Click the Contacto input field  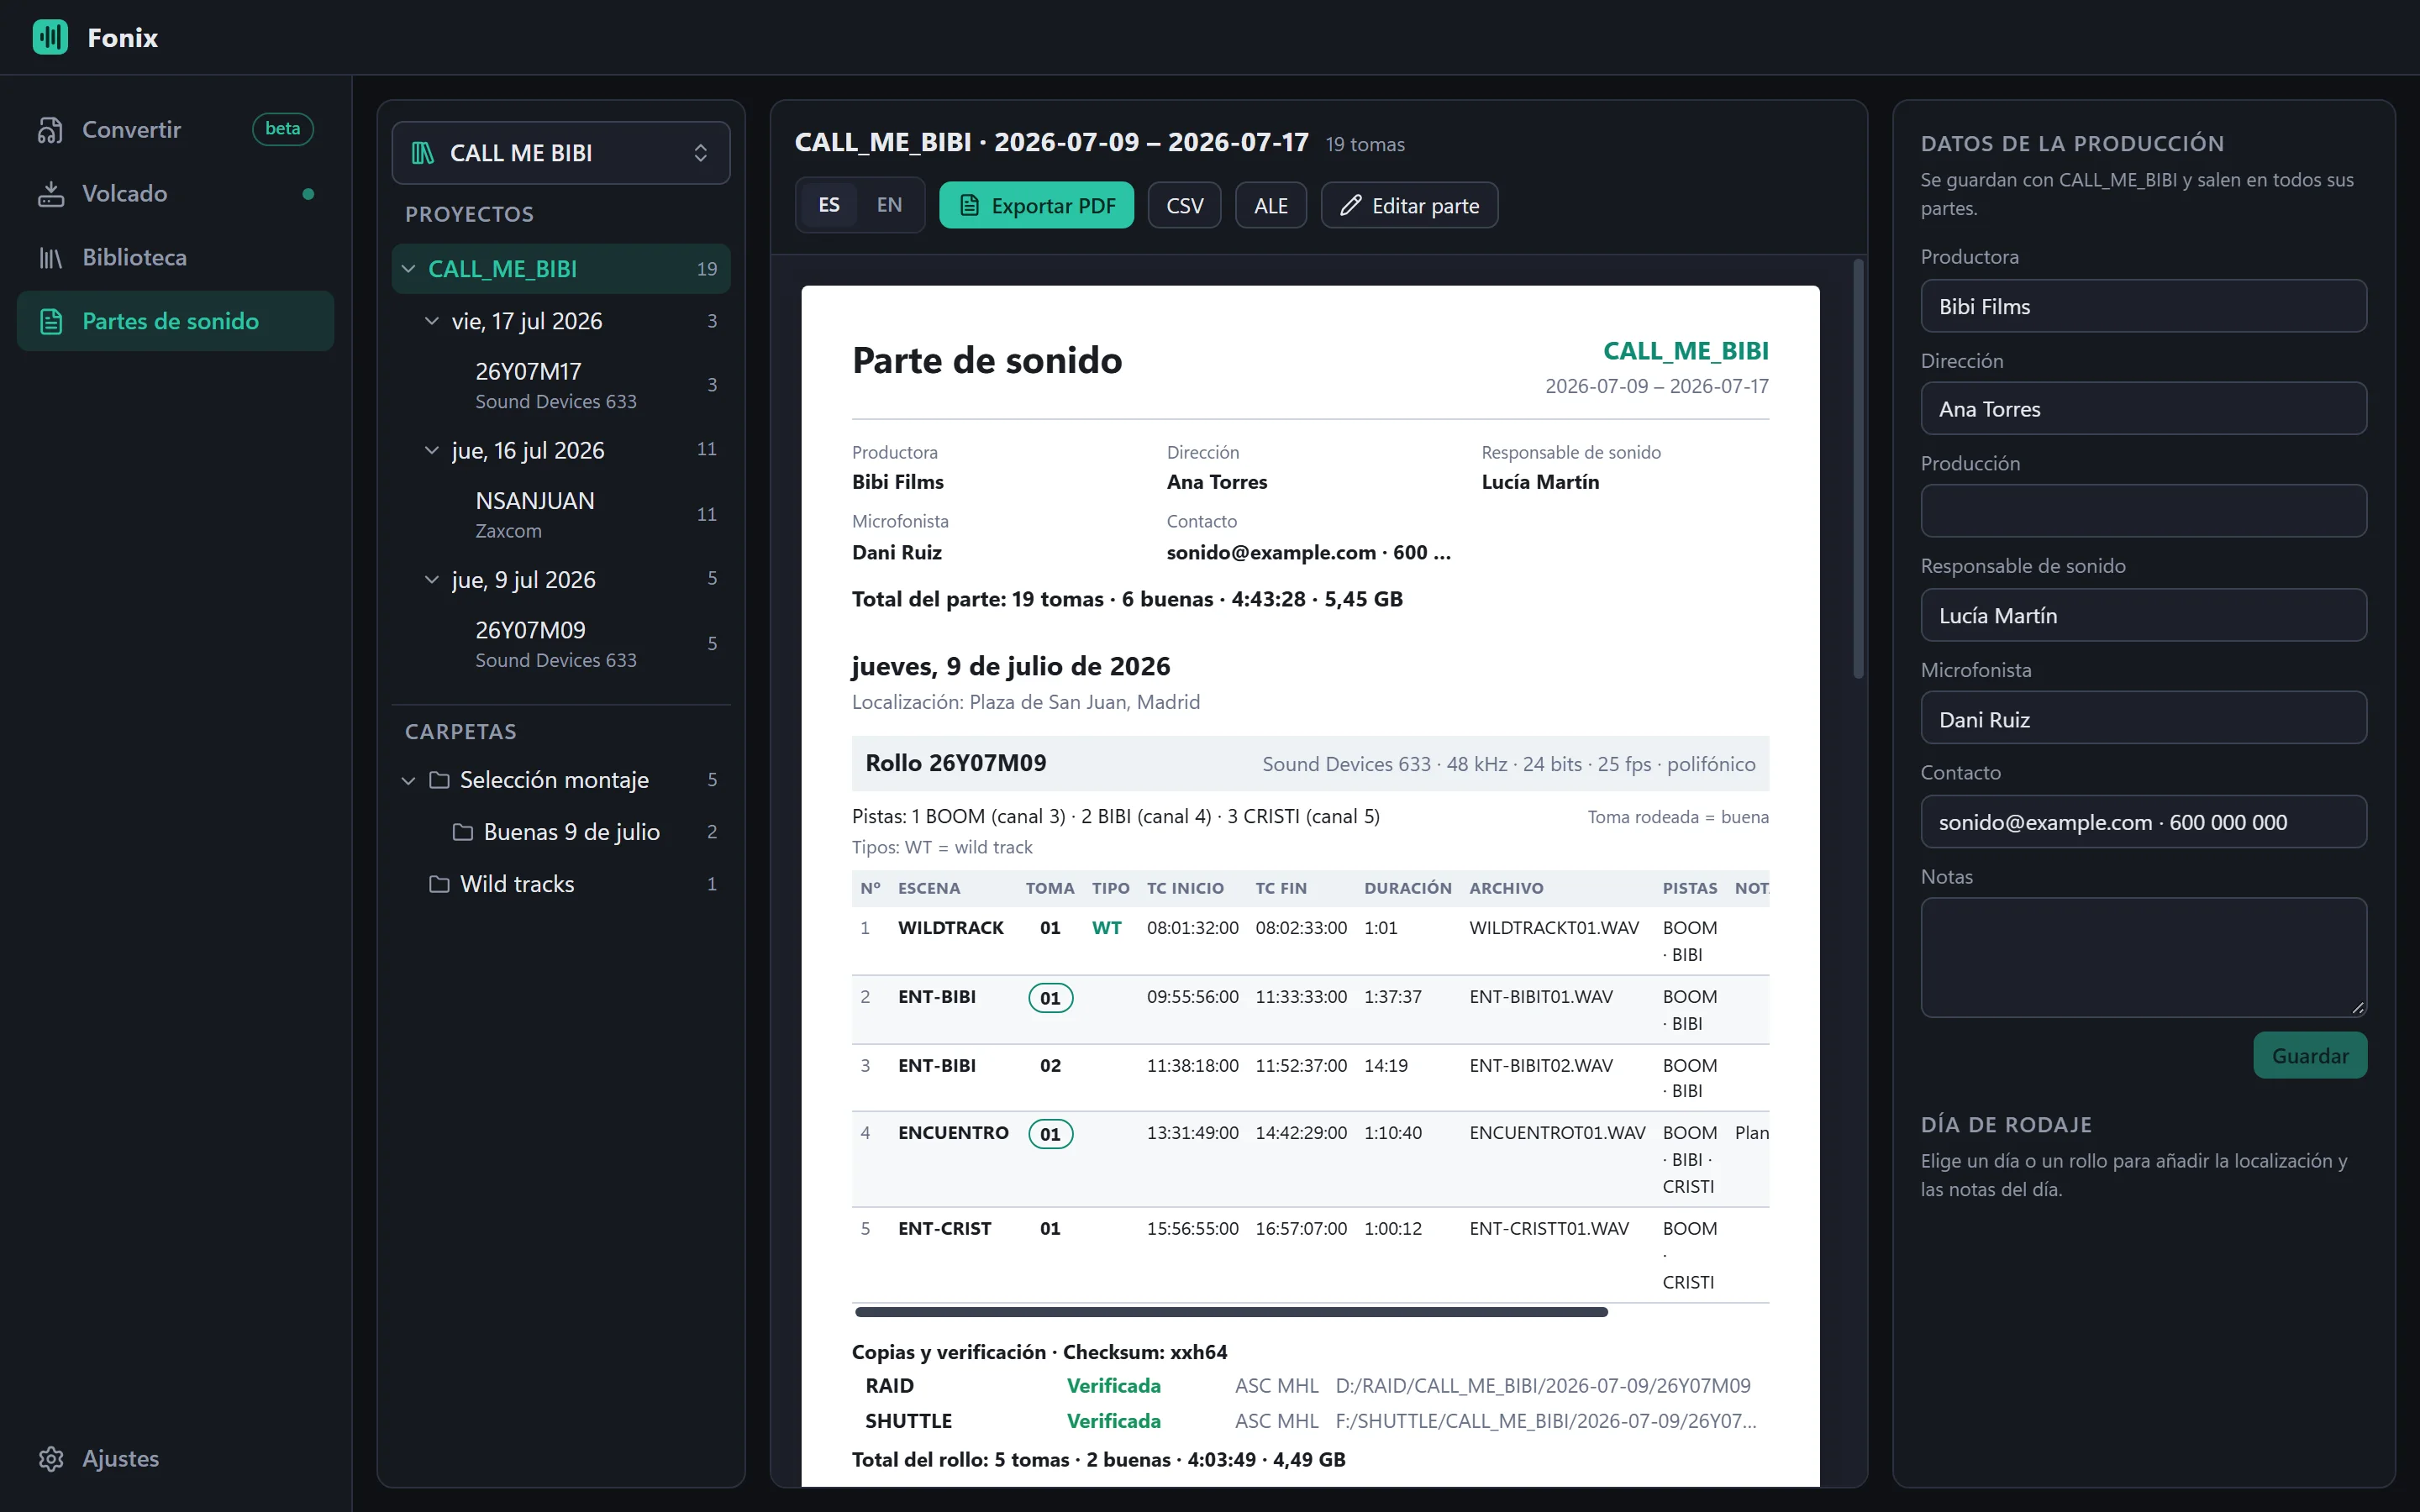pos(2143,822)
